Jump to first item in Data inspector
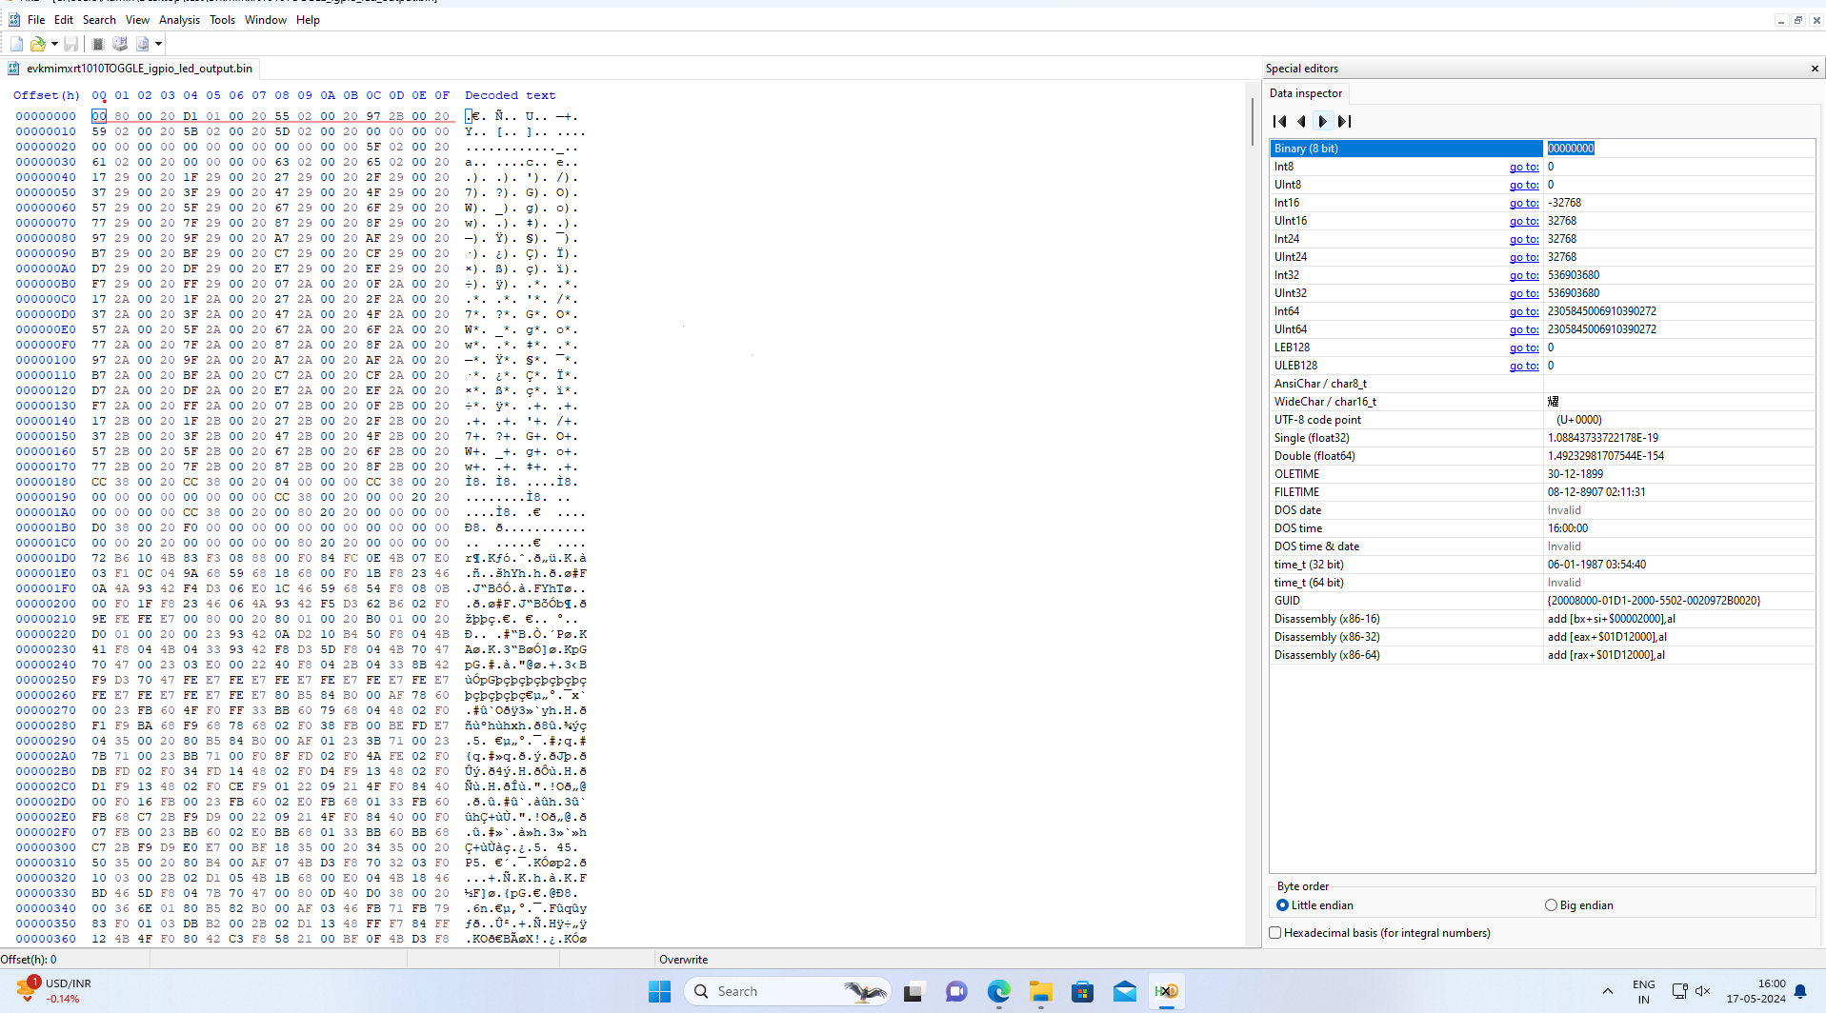This screenshot has width=1826, height=1013. pyautogui.click(x=1277, y=121)
